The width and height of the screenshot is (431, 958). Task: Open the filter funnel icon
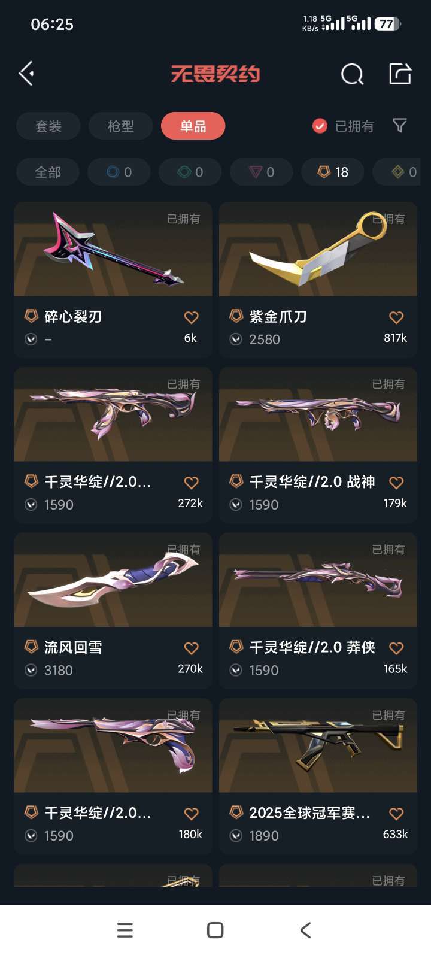[x=399, y=125]
